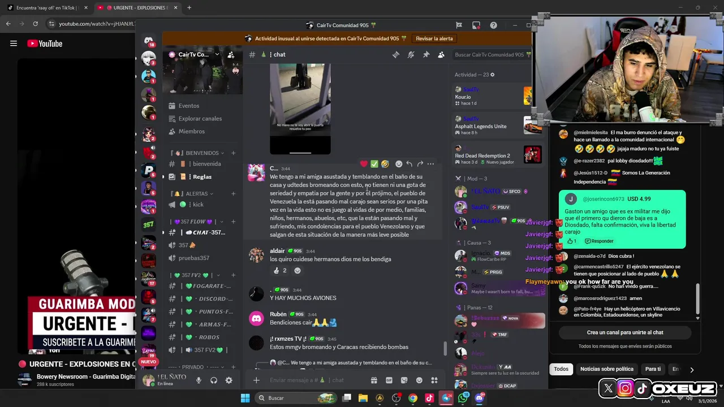Forward the hovered message
724x407 pixels.
420,164
